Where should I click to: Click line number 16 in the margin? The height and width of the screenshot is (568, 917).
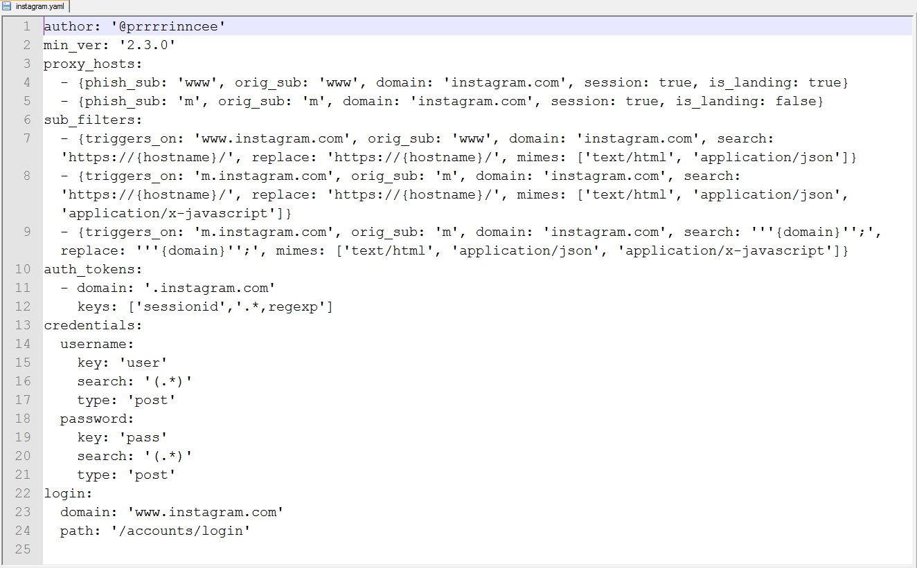(x=22, y=381)
